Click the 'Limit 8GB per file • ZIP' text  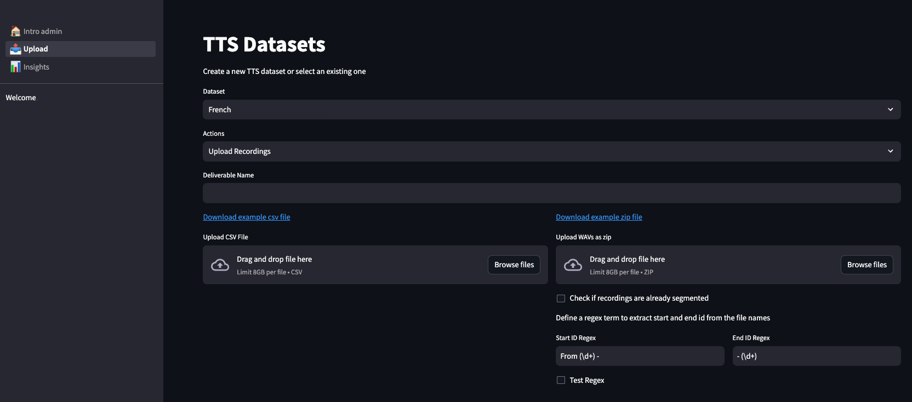point(622,272)
